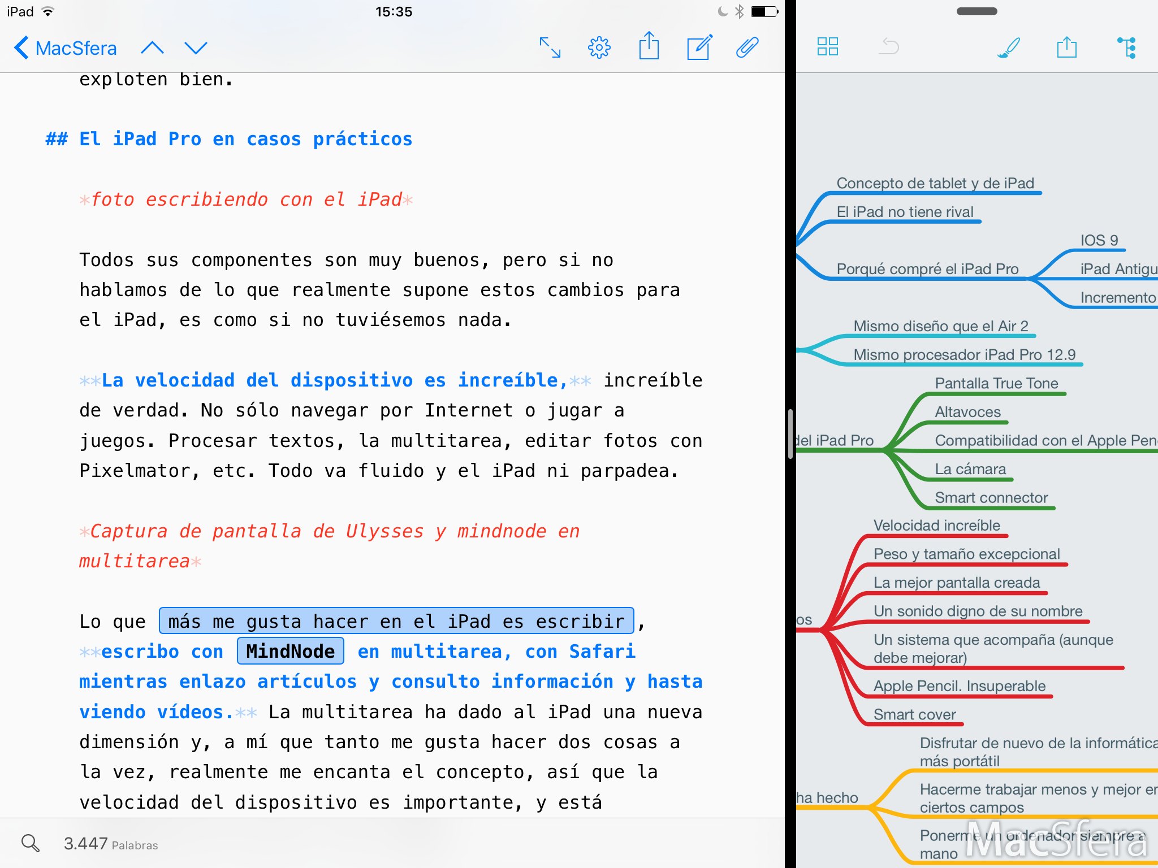Image resolution: width=1158 pixels, height=868 pixels.
Task: Select node 'Peso y tamaño excepcional'
Action: pos(967,554)
